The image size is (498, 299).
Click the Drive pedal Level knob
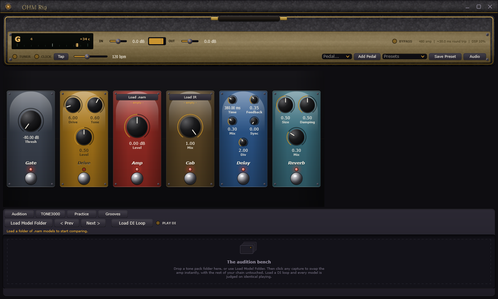tap(84, 137)
